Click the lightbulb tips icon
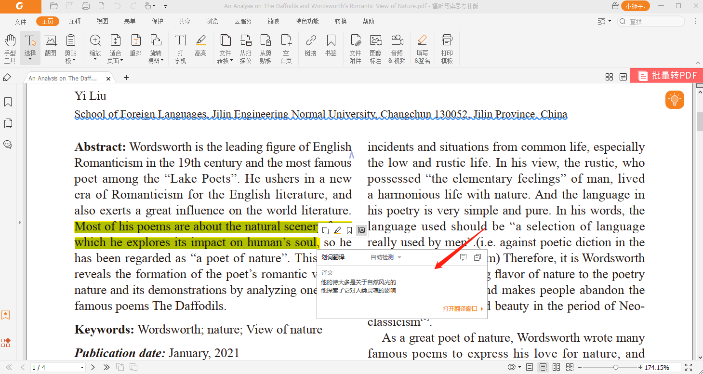Image resolution: width=703 pixels, height=374 pixels. point(675,100)
